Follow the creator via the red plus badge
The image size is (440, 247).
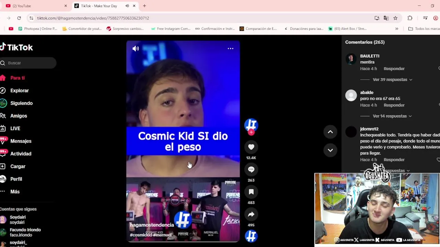pos(251,132)
